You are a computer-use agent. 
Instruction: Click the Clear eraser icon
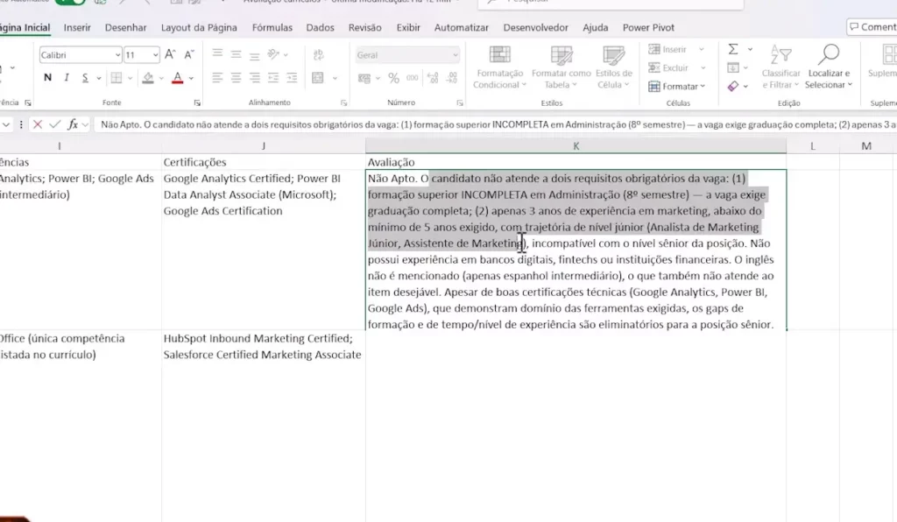click(733, 87)
